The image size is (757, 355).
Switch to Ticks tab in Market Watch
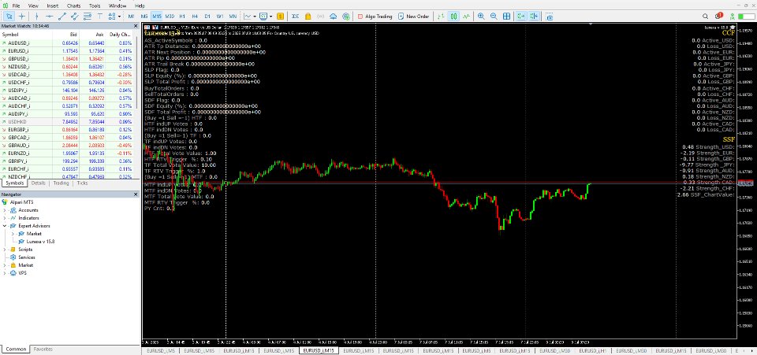(x=82, y=183)
